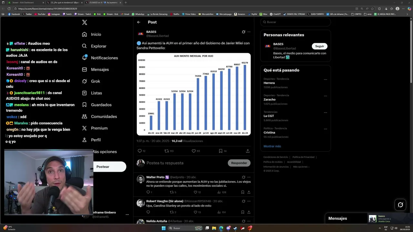The image size is (413, 232).
Task: Open more options for La CGT trend
Action: pos(325,112)
